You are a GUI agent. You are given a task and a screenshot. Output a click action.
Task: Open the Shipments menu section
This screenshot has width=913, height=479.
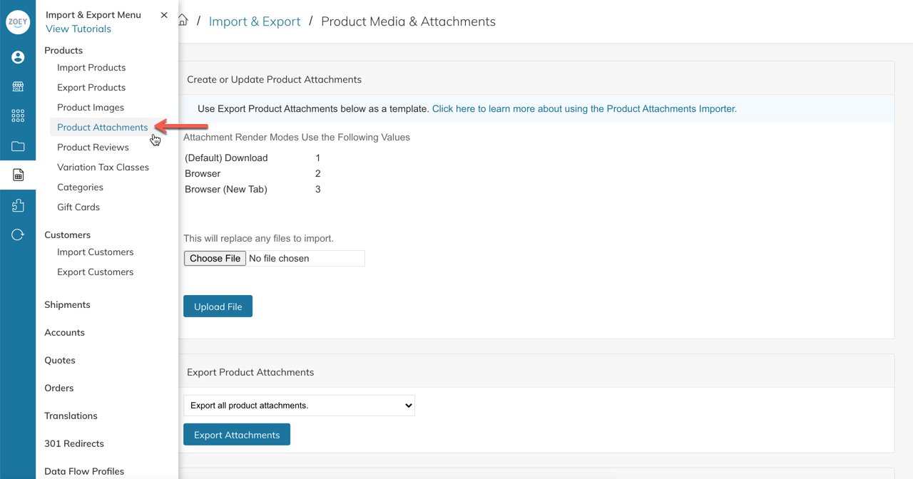coord(67,305)
